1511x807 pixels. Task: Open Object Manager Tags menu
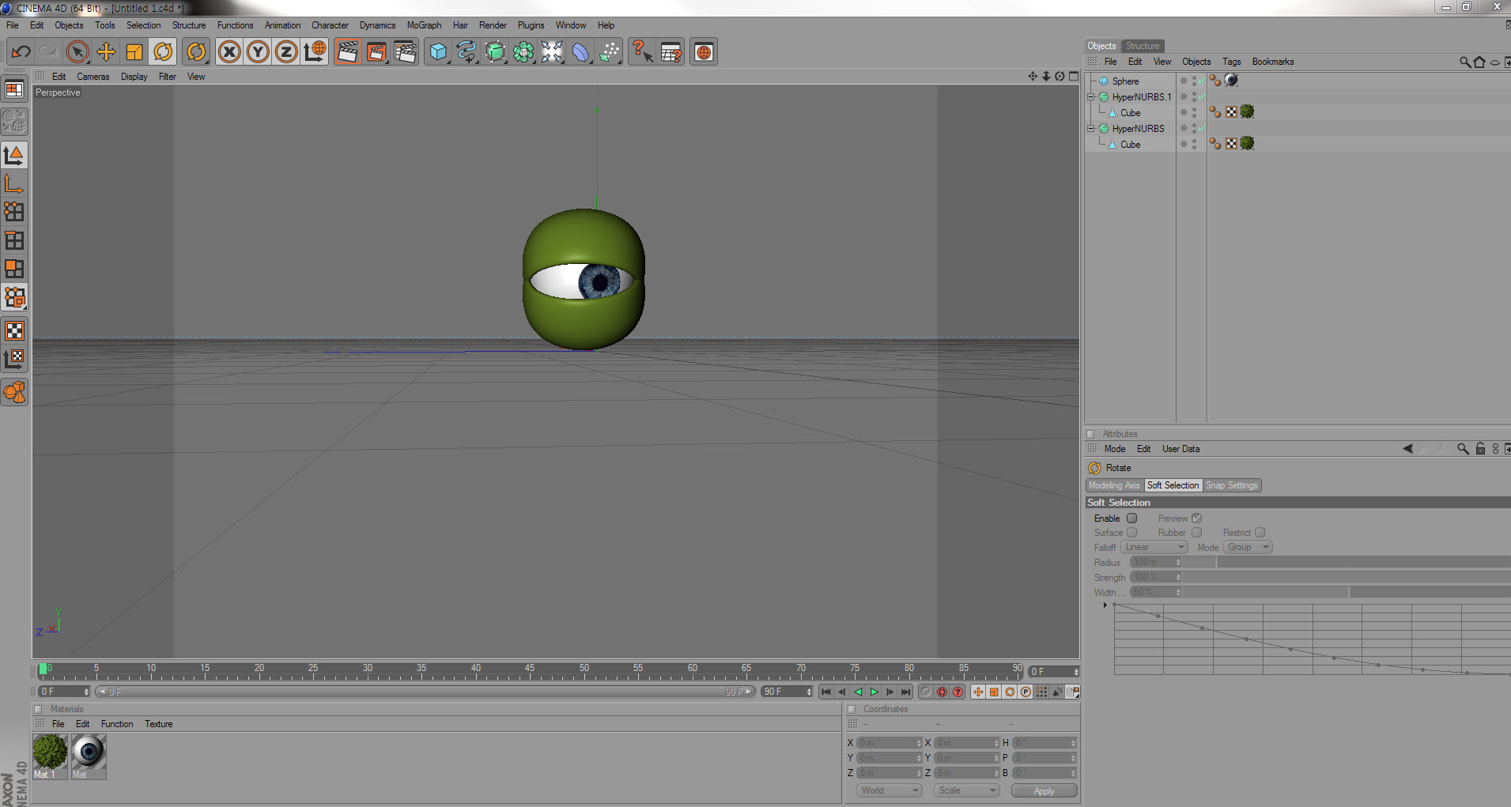pos(1231,62)
